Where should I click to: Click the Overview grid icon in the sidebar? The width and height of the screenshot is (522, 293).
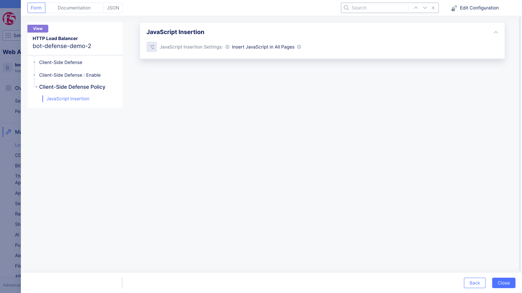tap(8, 88)
